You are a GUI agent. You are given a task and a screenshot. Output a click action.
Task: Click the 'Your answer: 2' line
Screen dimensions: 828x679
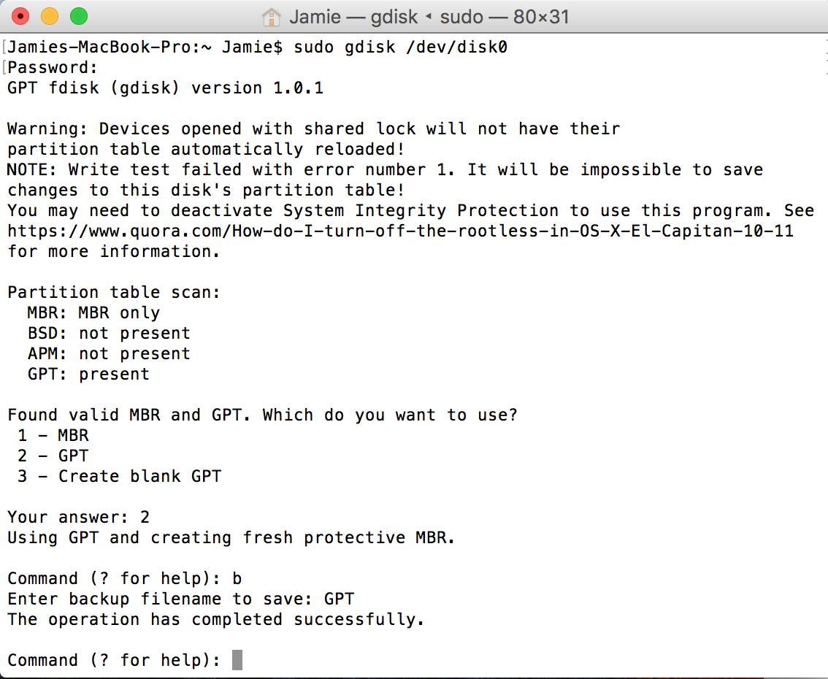[x=78, y=517]
